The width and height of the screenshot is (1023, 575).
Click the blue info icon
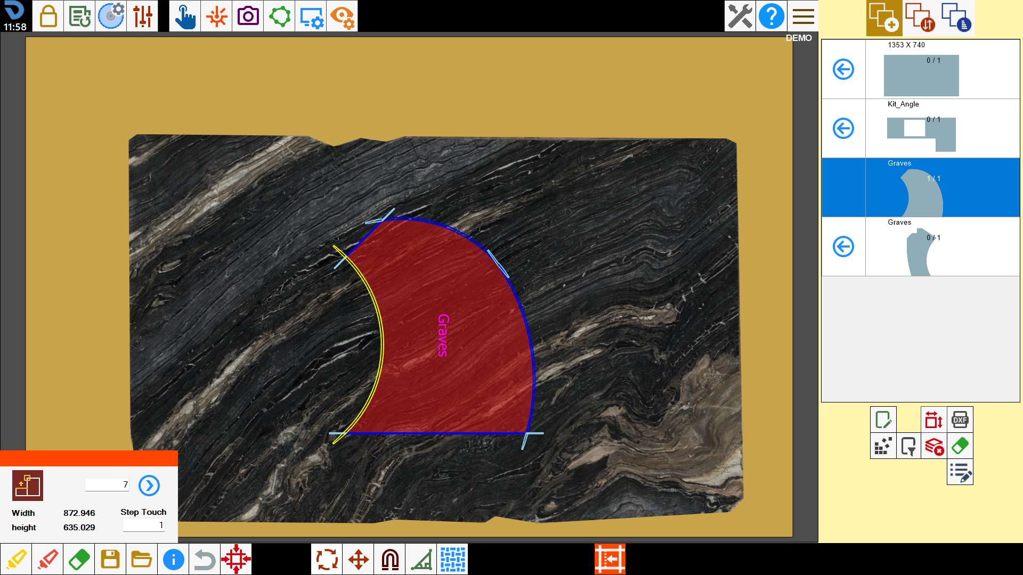coord(173,559)
